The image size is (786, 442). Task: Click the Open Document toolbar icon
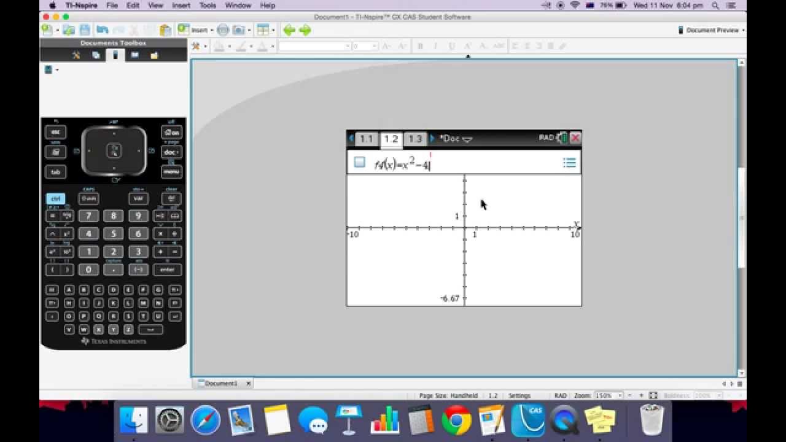click(69, 29)
